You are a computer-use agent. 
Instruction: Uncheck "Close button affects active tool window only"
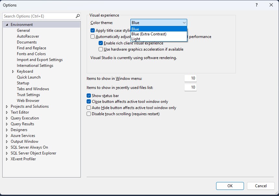pos(89,102)
